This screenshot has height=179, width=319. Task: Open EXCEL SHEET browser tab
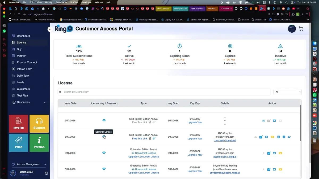point(163,8)
